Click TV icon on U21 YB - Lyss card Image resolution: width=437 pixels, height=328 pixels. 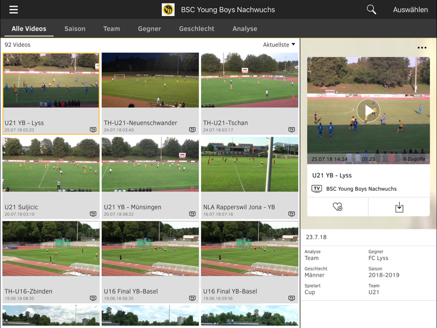pyautogui.click(x=93, y=129)
